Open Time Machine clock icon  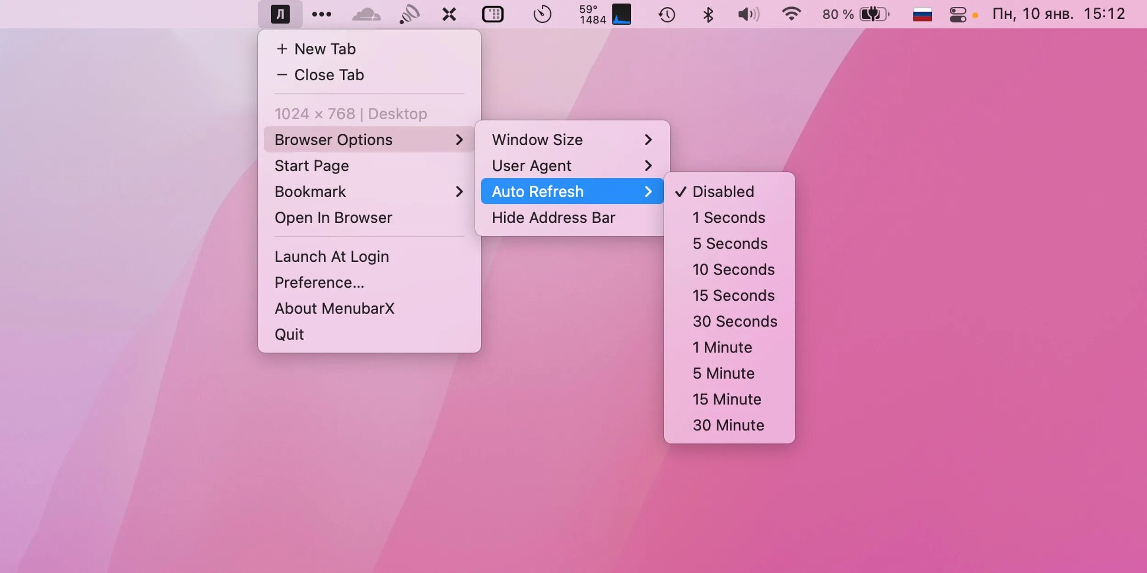[666, 15]
